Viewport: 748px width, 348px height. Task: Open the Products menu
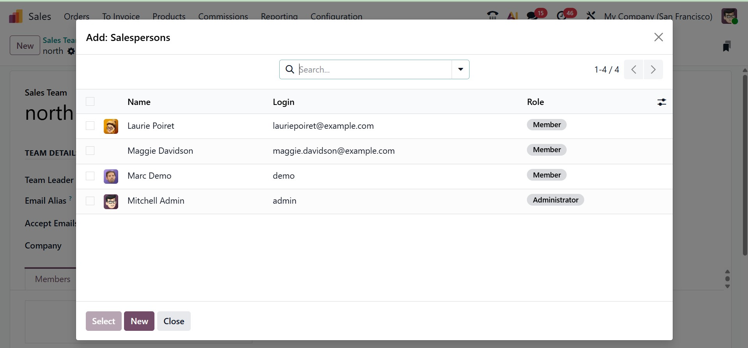(169, 16)
